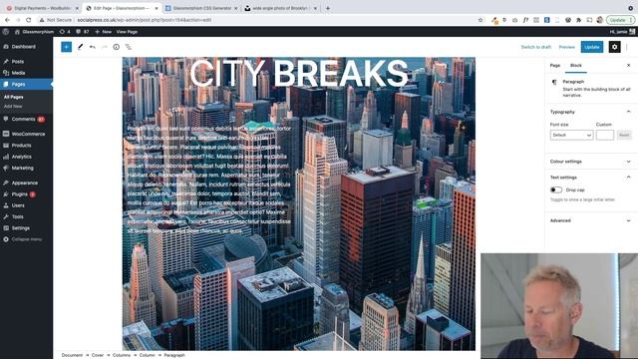Click View Page in admin bar

tap(127, 32)
